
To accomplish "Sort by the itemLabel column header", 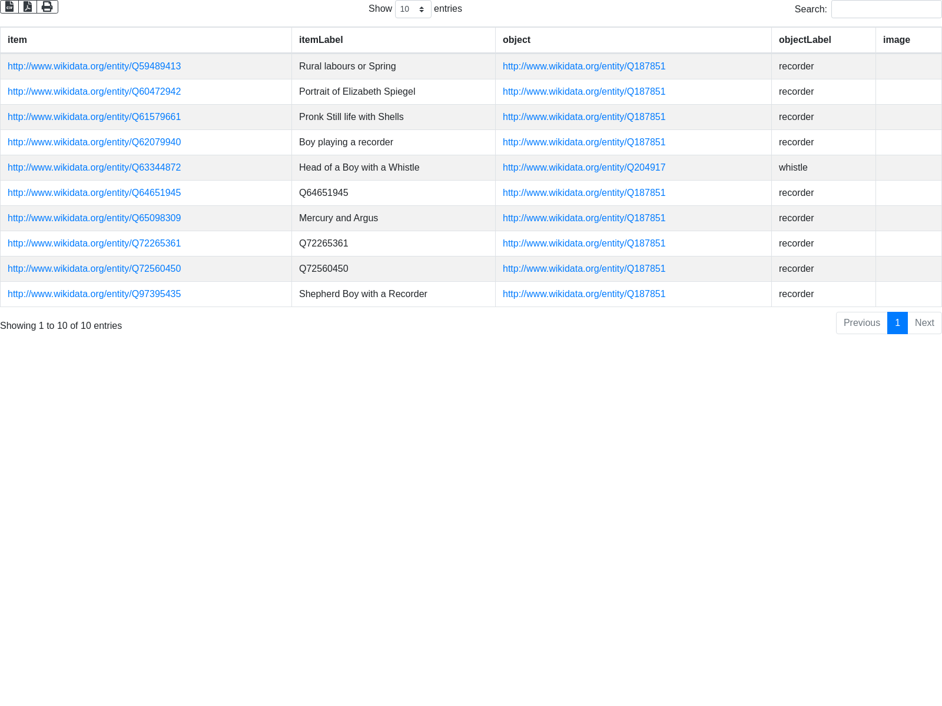I will [x=321, y=40].
